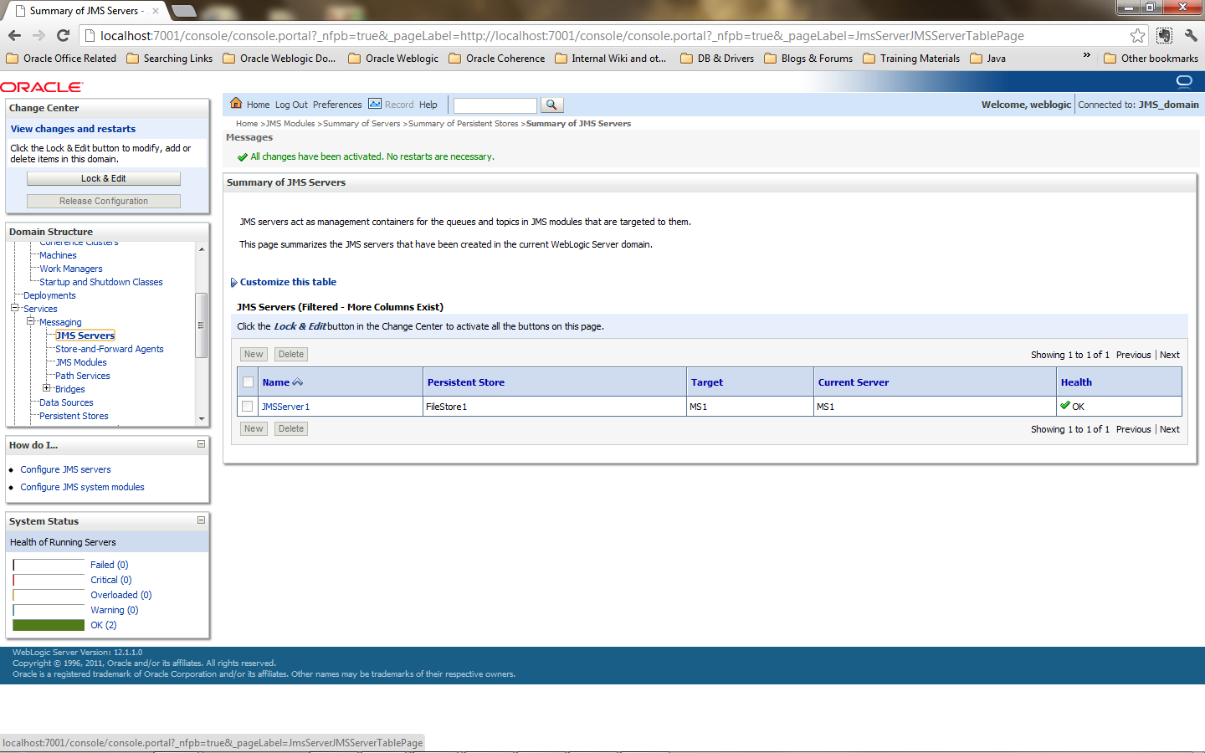Click the green OK health bar
This screenshot has width=1205, height=753.
pos(48,625)
